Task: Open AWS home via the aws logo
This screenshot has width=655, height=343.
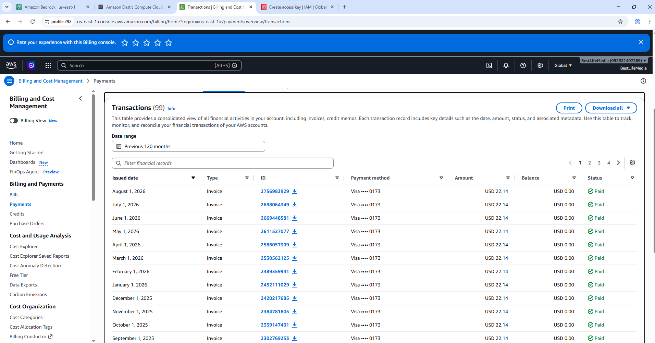Action: tap(11, 65)
